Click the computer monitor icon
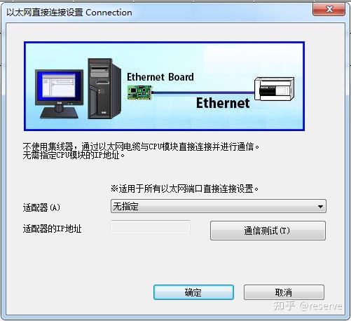 [x=59, y=94]
